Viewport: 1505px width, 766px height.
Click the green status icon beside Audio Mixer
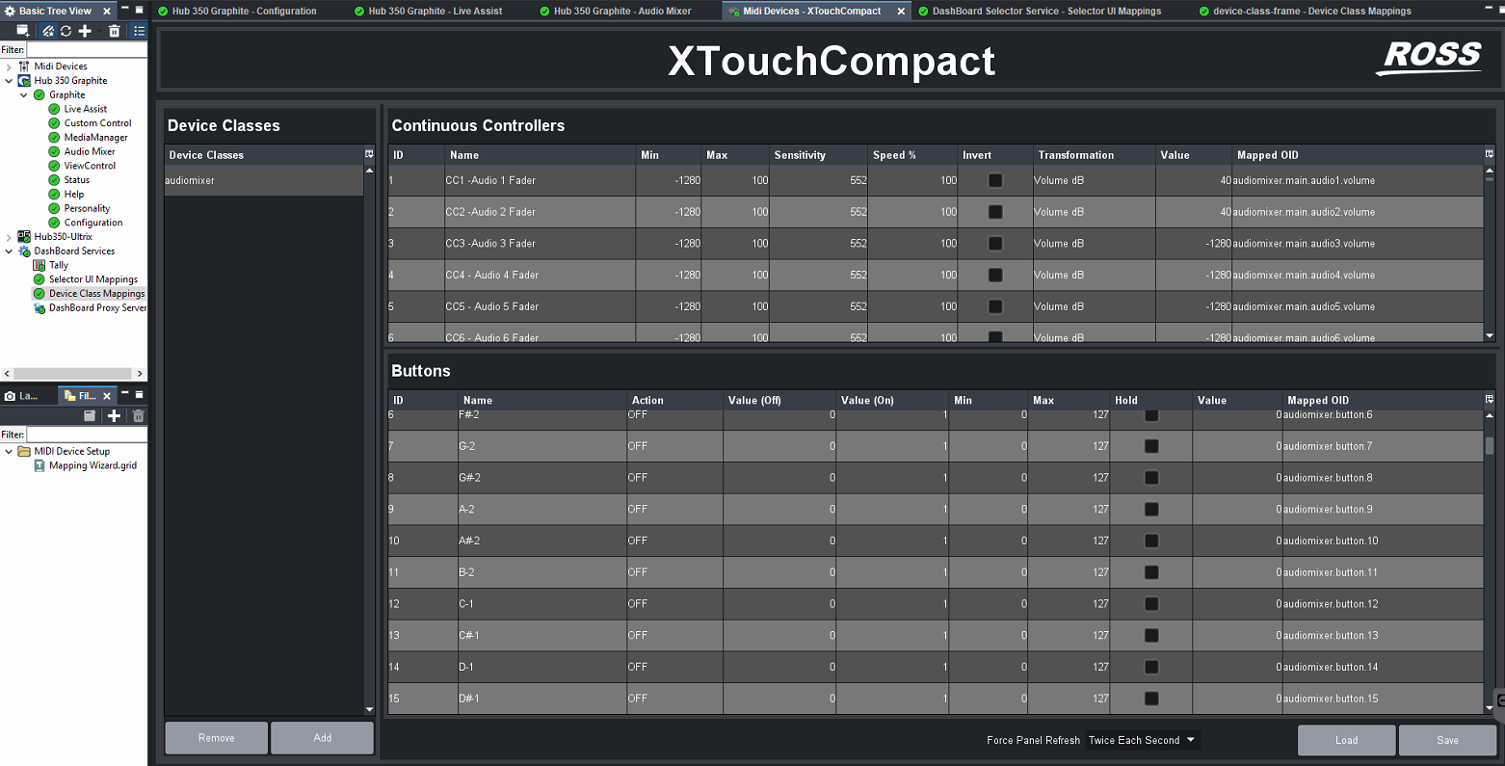tap(54, 152)
